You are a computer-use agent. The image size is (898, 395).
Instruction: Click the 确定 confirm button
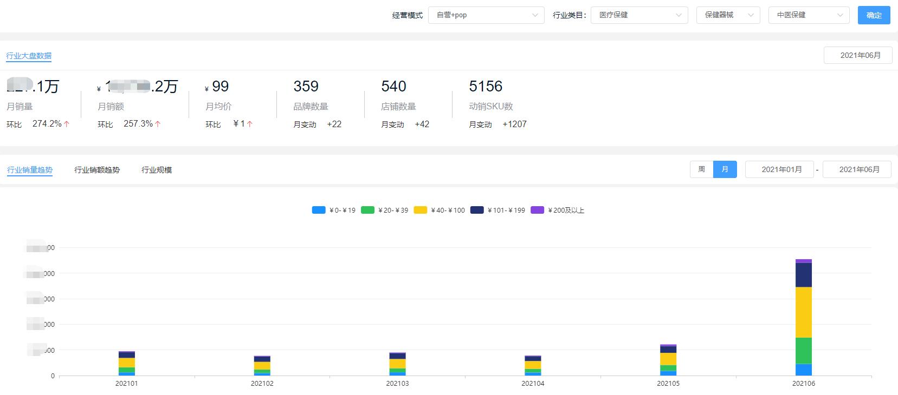coord(874,15)
